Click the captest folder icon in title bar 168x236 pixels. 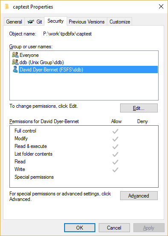(x=7, y=7)
